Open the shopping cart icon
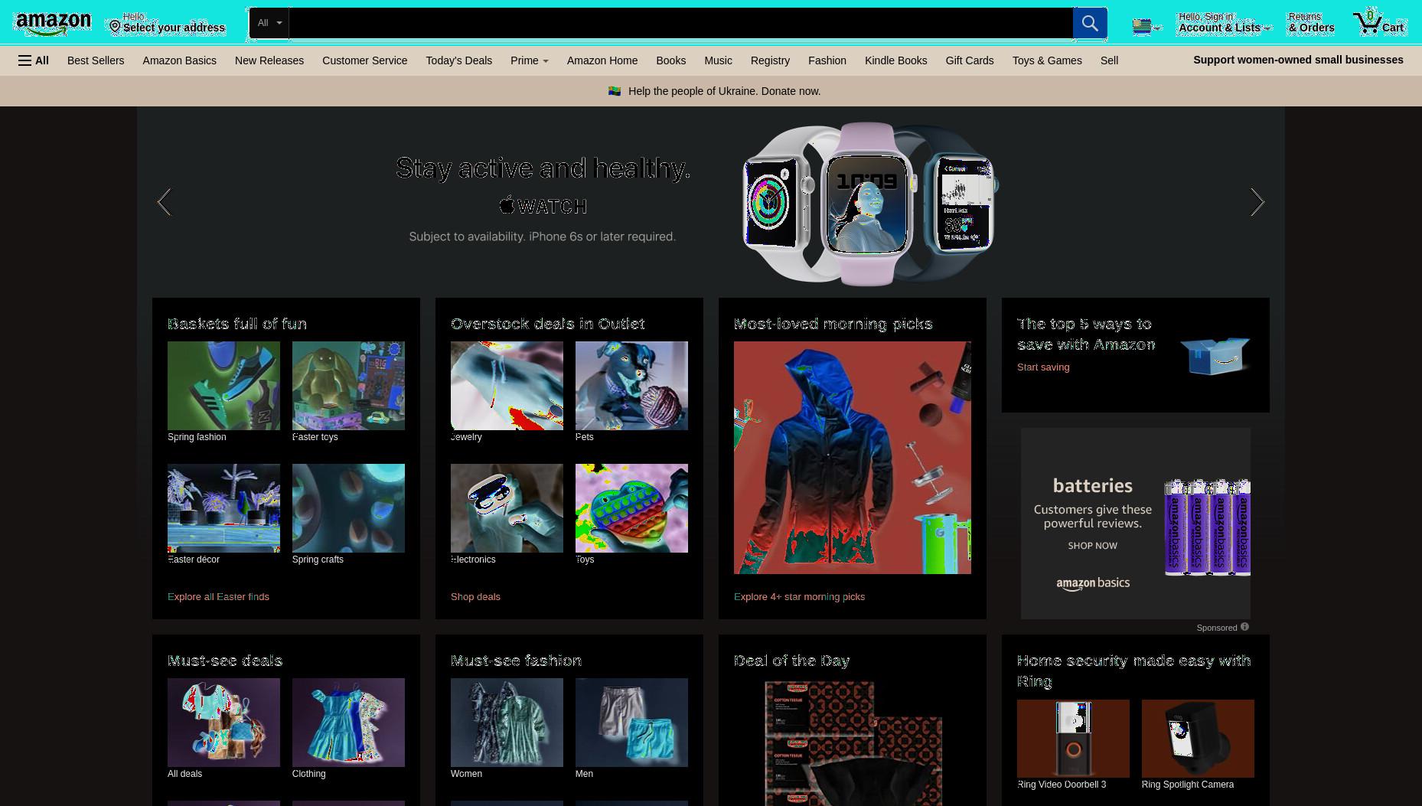Viewport: 1422px width, 806px height. click(1378, 22)
